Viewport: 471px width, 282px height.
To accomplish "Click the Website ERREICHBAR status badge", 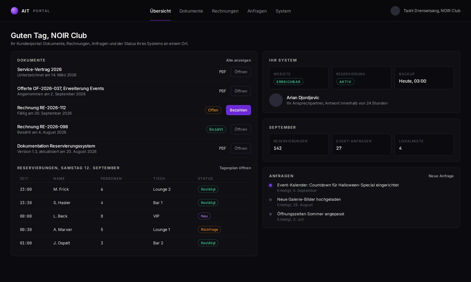I will click(x=288, y=82).
